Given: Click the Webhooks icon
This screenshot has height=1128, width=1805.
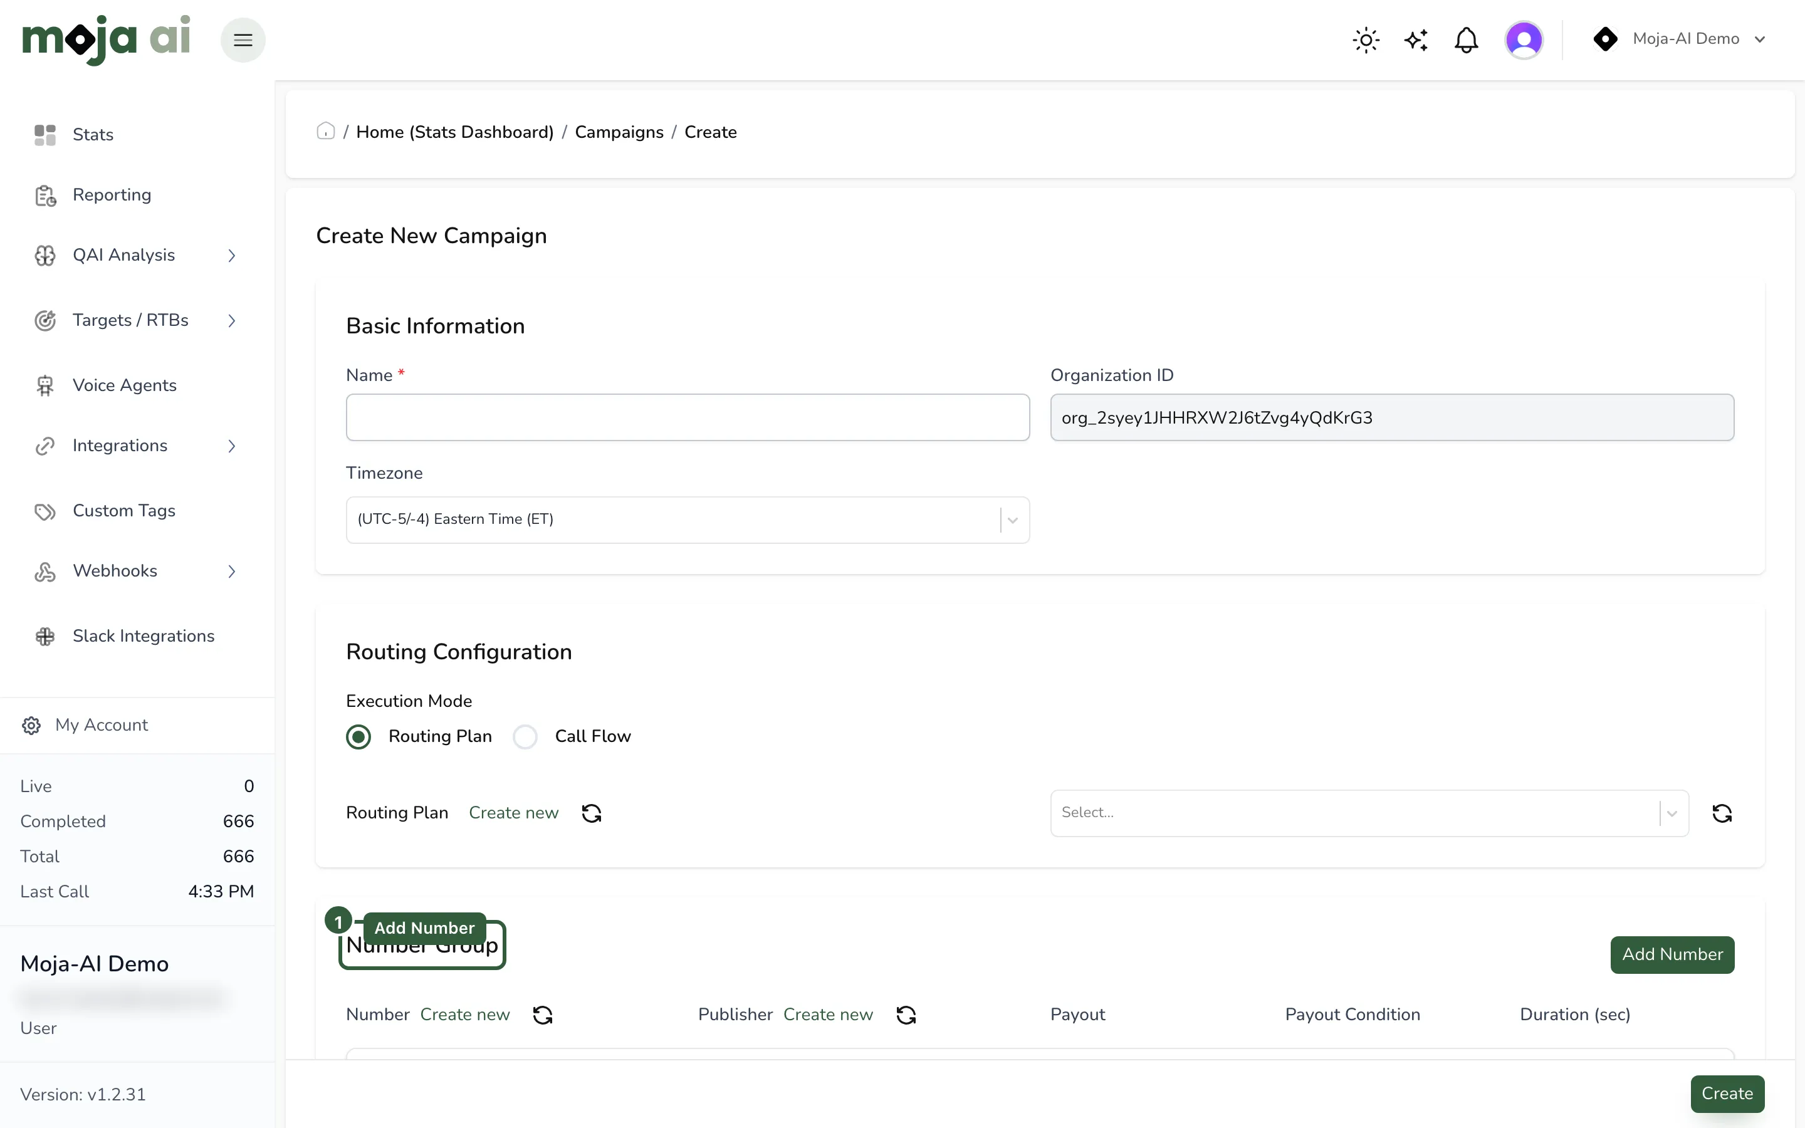Looking at the screenshot, I should click(x=44, y=572).
